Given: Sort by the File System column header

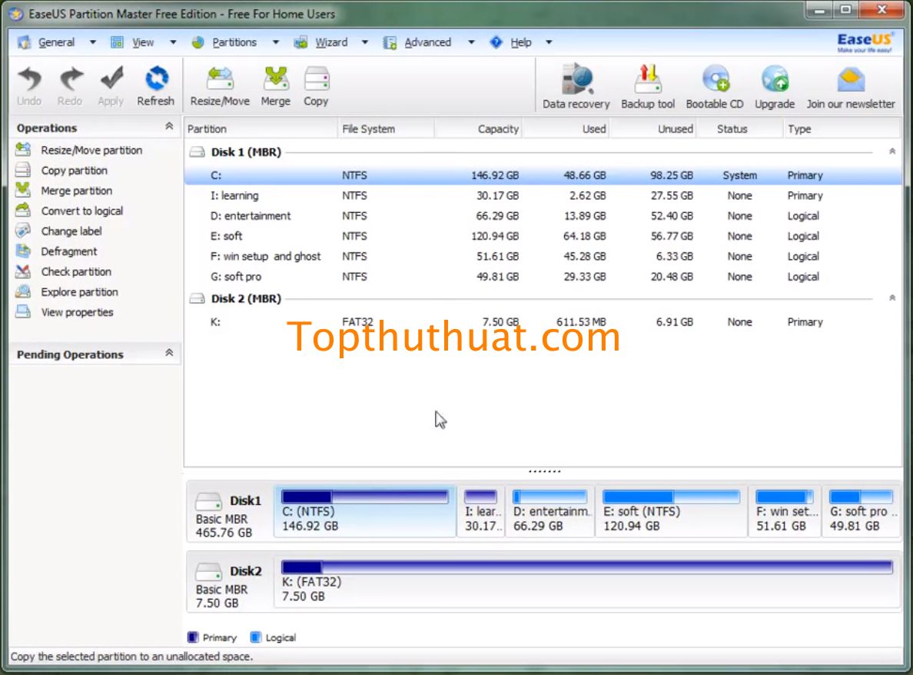Looking at the screenshot, I should pos(386,128).
